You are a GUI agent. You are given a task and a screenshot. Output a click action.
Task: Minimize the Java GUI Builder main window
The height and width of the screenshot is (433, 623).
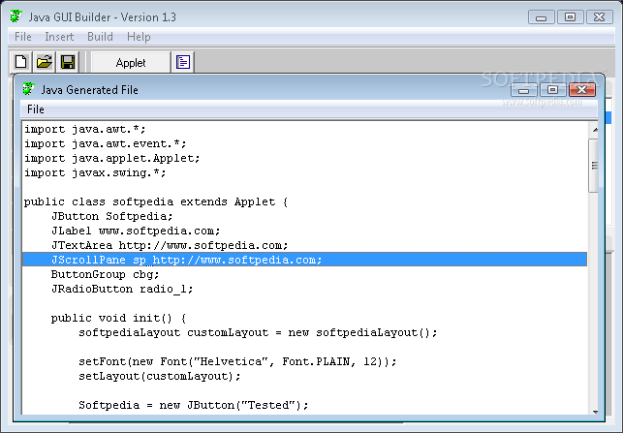pos(541,17)
